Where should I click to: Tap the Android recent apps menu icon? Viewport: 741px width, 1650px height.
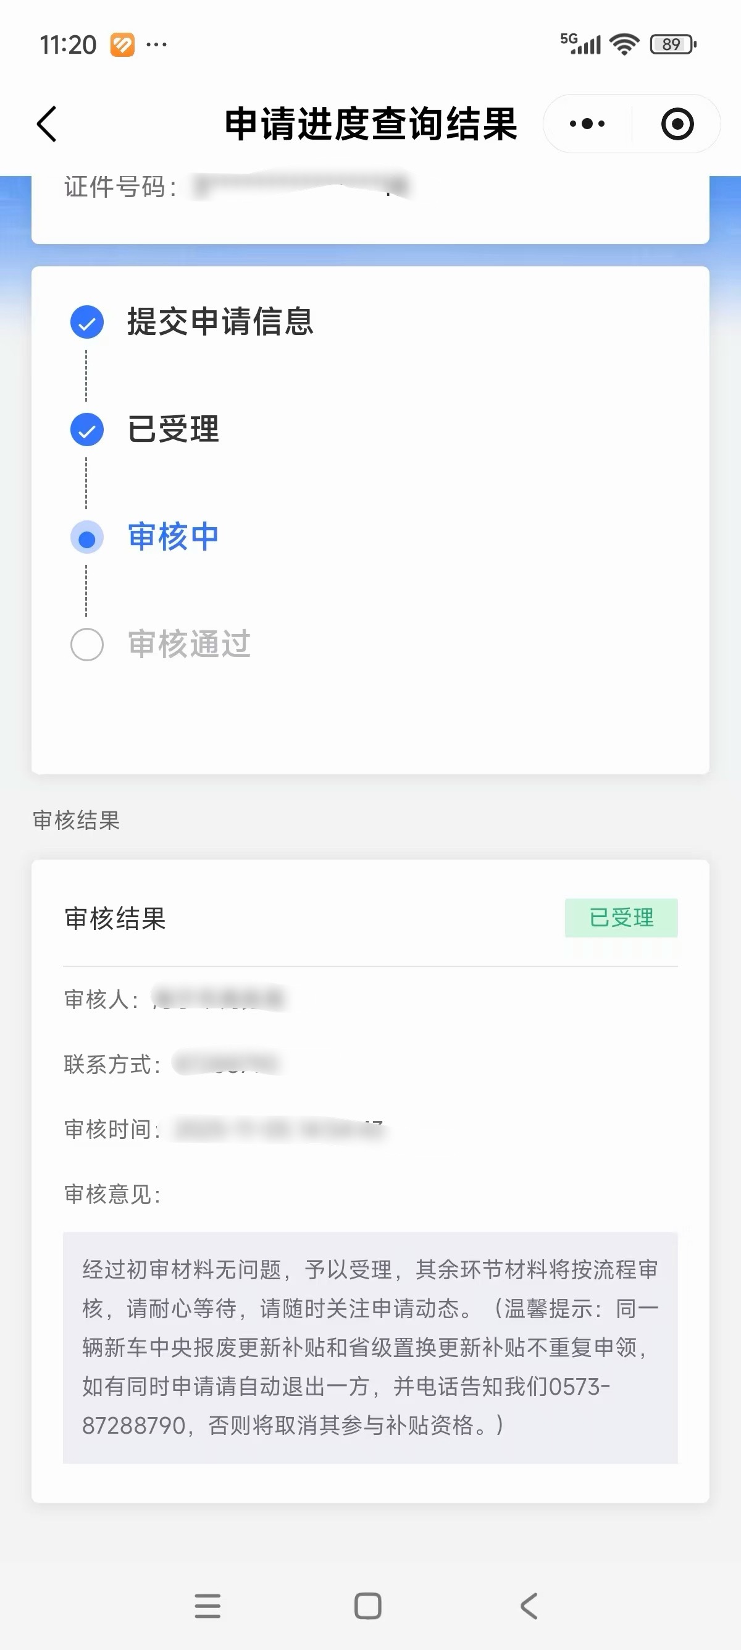(x=207, y=1606)
